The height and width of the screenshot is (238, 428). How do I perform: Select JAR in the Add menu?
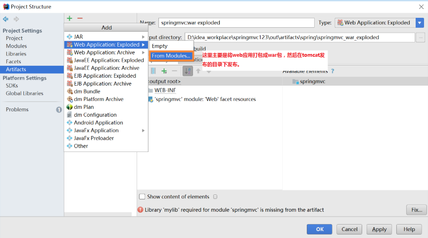pos(106,37)
